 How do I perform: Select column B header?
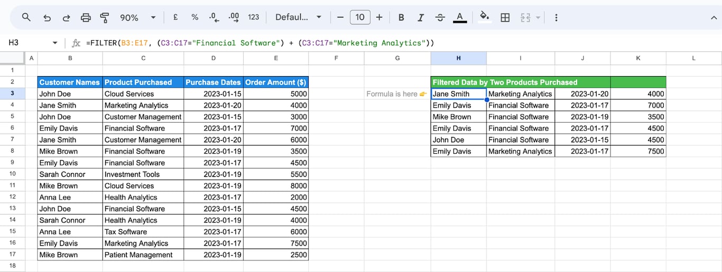point(70,58)
